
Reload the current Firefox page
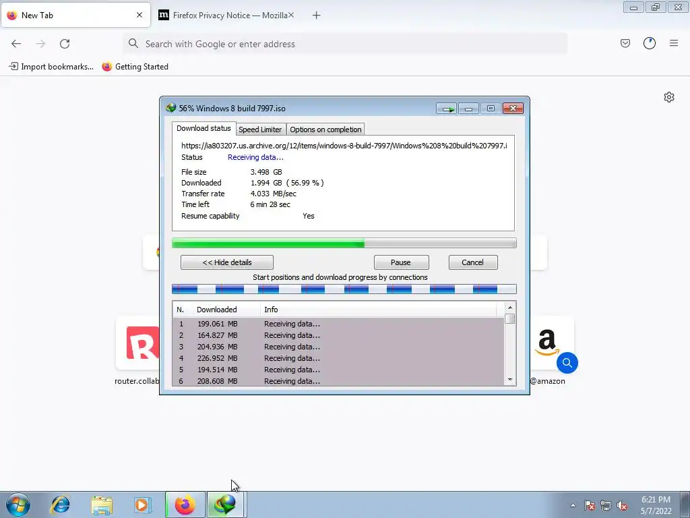coord(65,44)
